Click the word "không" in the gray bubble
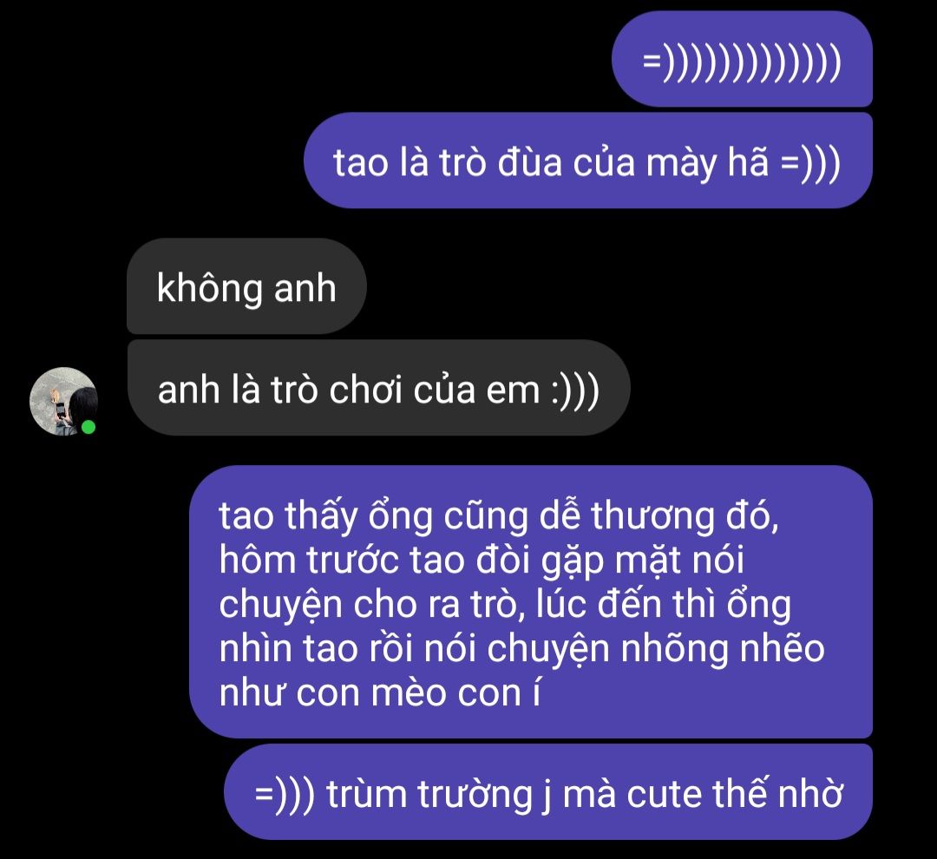 tap(210, 289)
